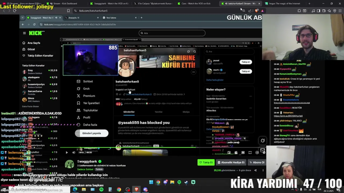Follow mert+ with Takip et button
Viewport: 344px width, 193px height.
click(x=246, y=71)
